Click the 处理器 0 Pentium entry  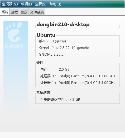78,76
